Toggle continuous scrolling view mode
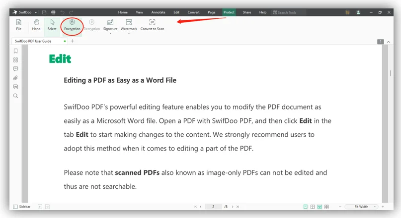This screenshot has width=401, height=218. coord(320,207)
